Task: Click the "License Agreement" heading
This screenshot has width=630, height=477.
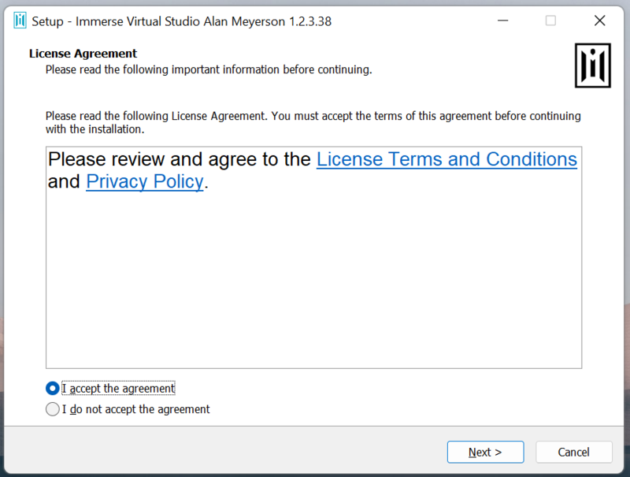Action: point(83,54)
